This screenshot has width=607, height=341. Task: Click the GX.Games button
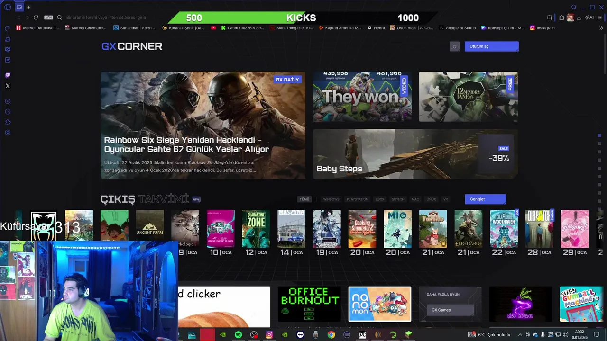coord(450,310)
